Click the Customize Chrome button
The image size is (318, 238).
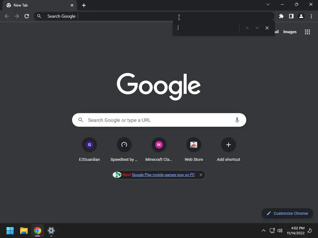click(287, 213)
